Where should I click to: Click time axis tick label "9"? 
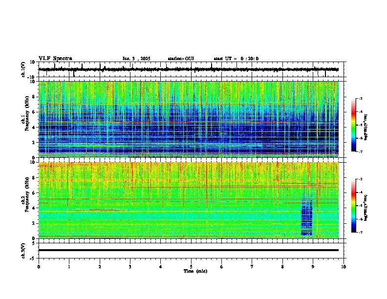(313, 267)
